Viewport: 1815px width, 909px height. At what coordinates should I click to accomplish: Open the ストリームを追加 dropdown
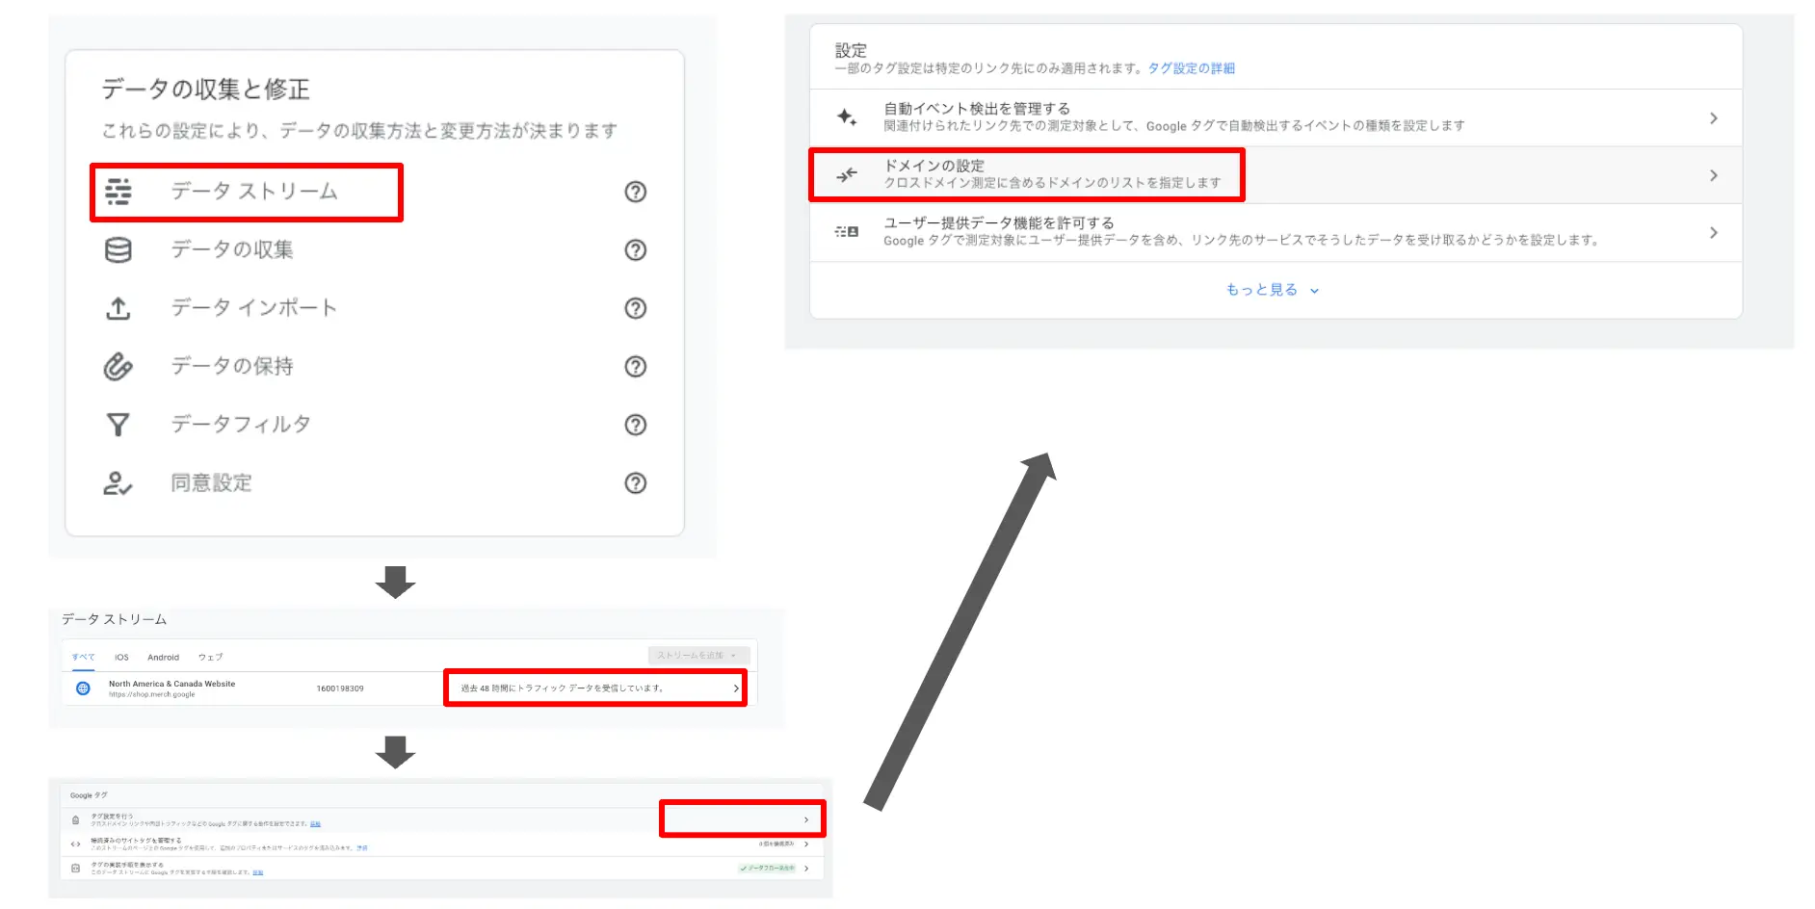pos(697,656)
